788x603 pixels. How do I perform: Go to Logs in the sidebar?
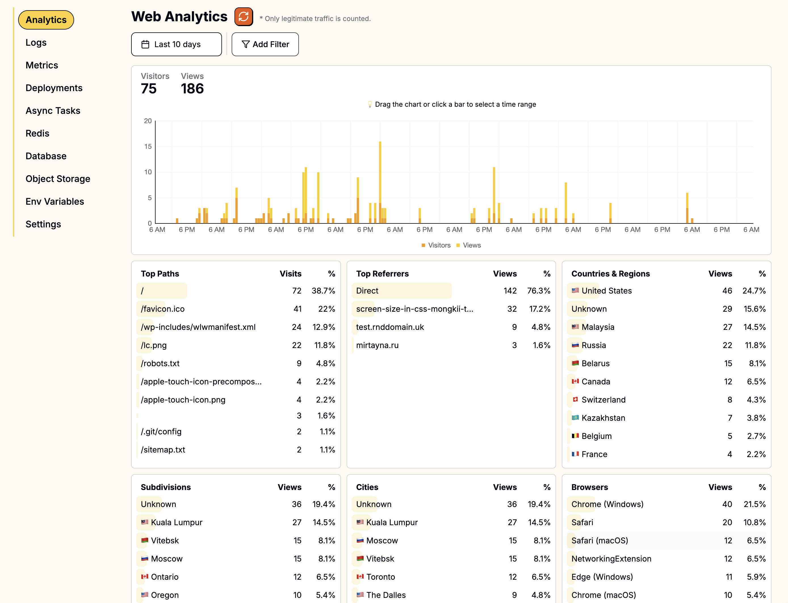click(36, 42)
